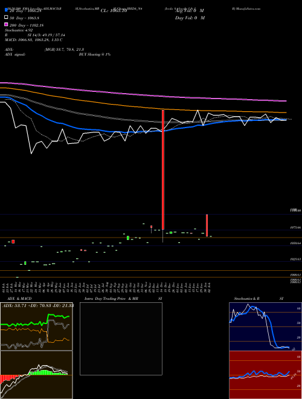Click the 'BUY Slowing @ 1%' signal text
This screenshot has height=399, width=302.
pos(95,54)
